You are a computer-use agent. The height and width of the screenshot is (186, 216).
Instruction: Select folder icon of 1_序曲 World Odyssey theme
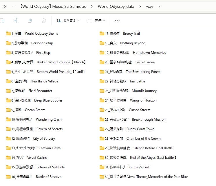[x=8, y=34]
